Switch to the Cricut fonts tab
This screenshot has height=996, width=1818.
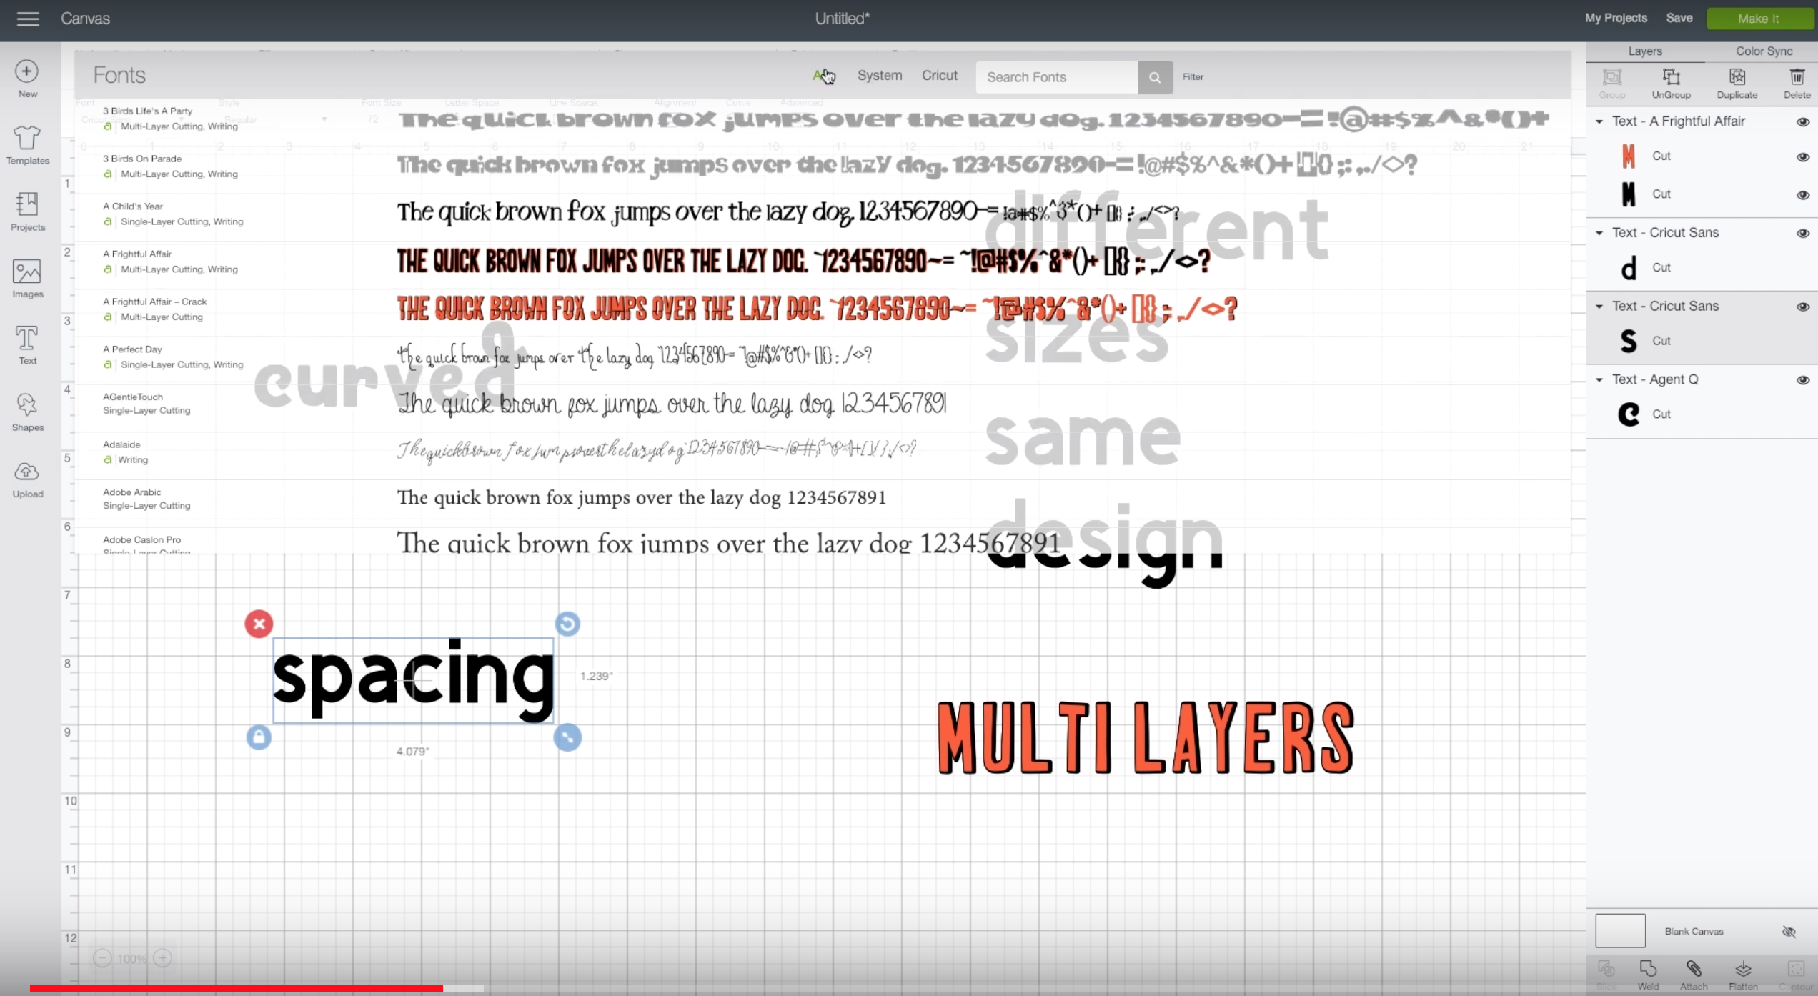point(938,76)
